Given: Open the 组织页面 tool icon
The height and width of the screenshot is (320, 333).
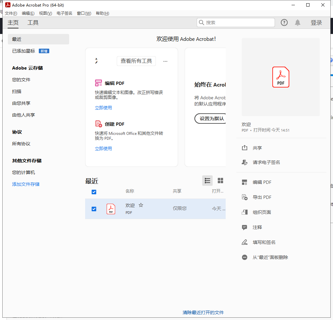Looking at the screenshot, I should point(245,212).
